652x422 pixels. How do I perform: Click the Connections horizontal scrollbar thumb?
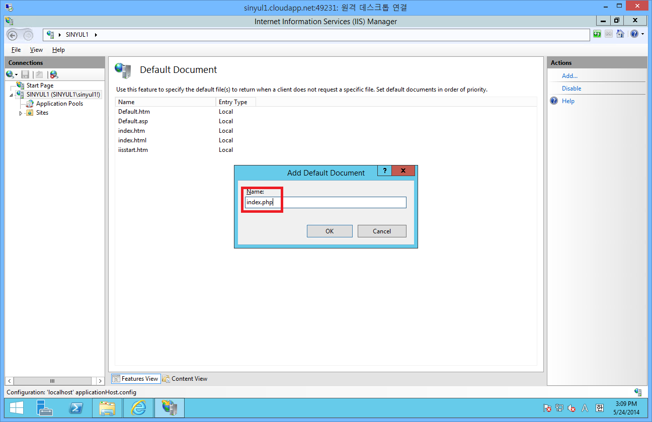click(52, 381)
